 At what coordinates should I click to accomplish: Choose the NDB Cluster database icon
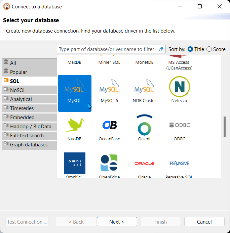coord(144,90)
